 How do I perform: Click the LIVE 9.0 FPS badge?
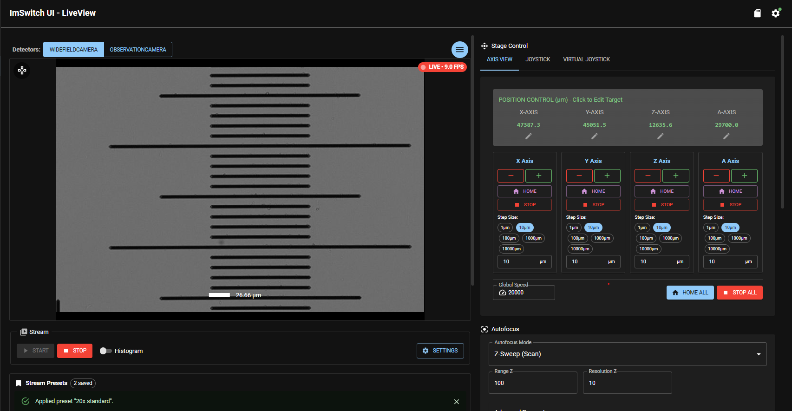443,67
